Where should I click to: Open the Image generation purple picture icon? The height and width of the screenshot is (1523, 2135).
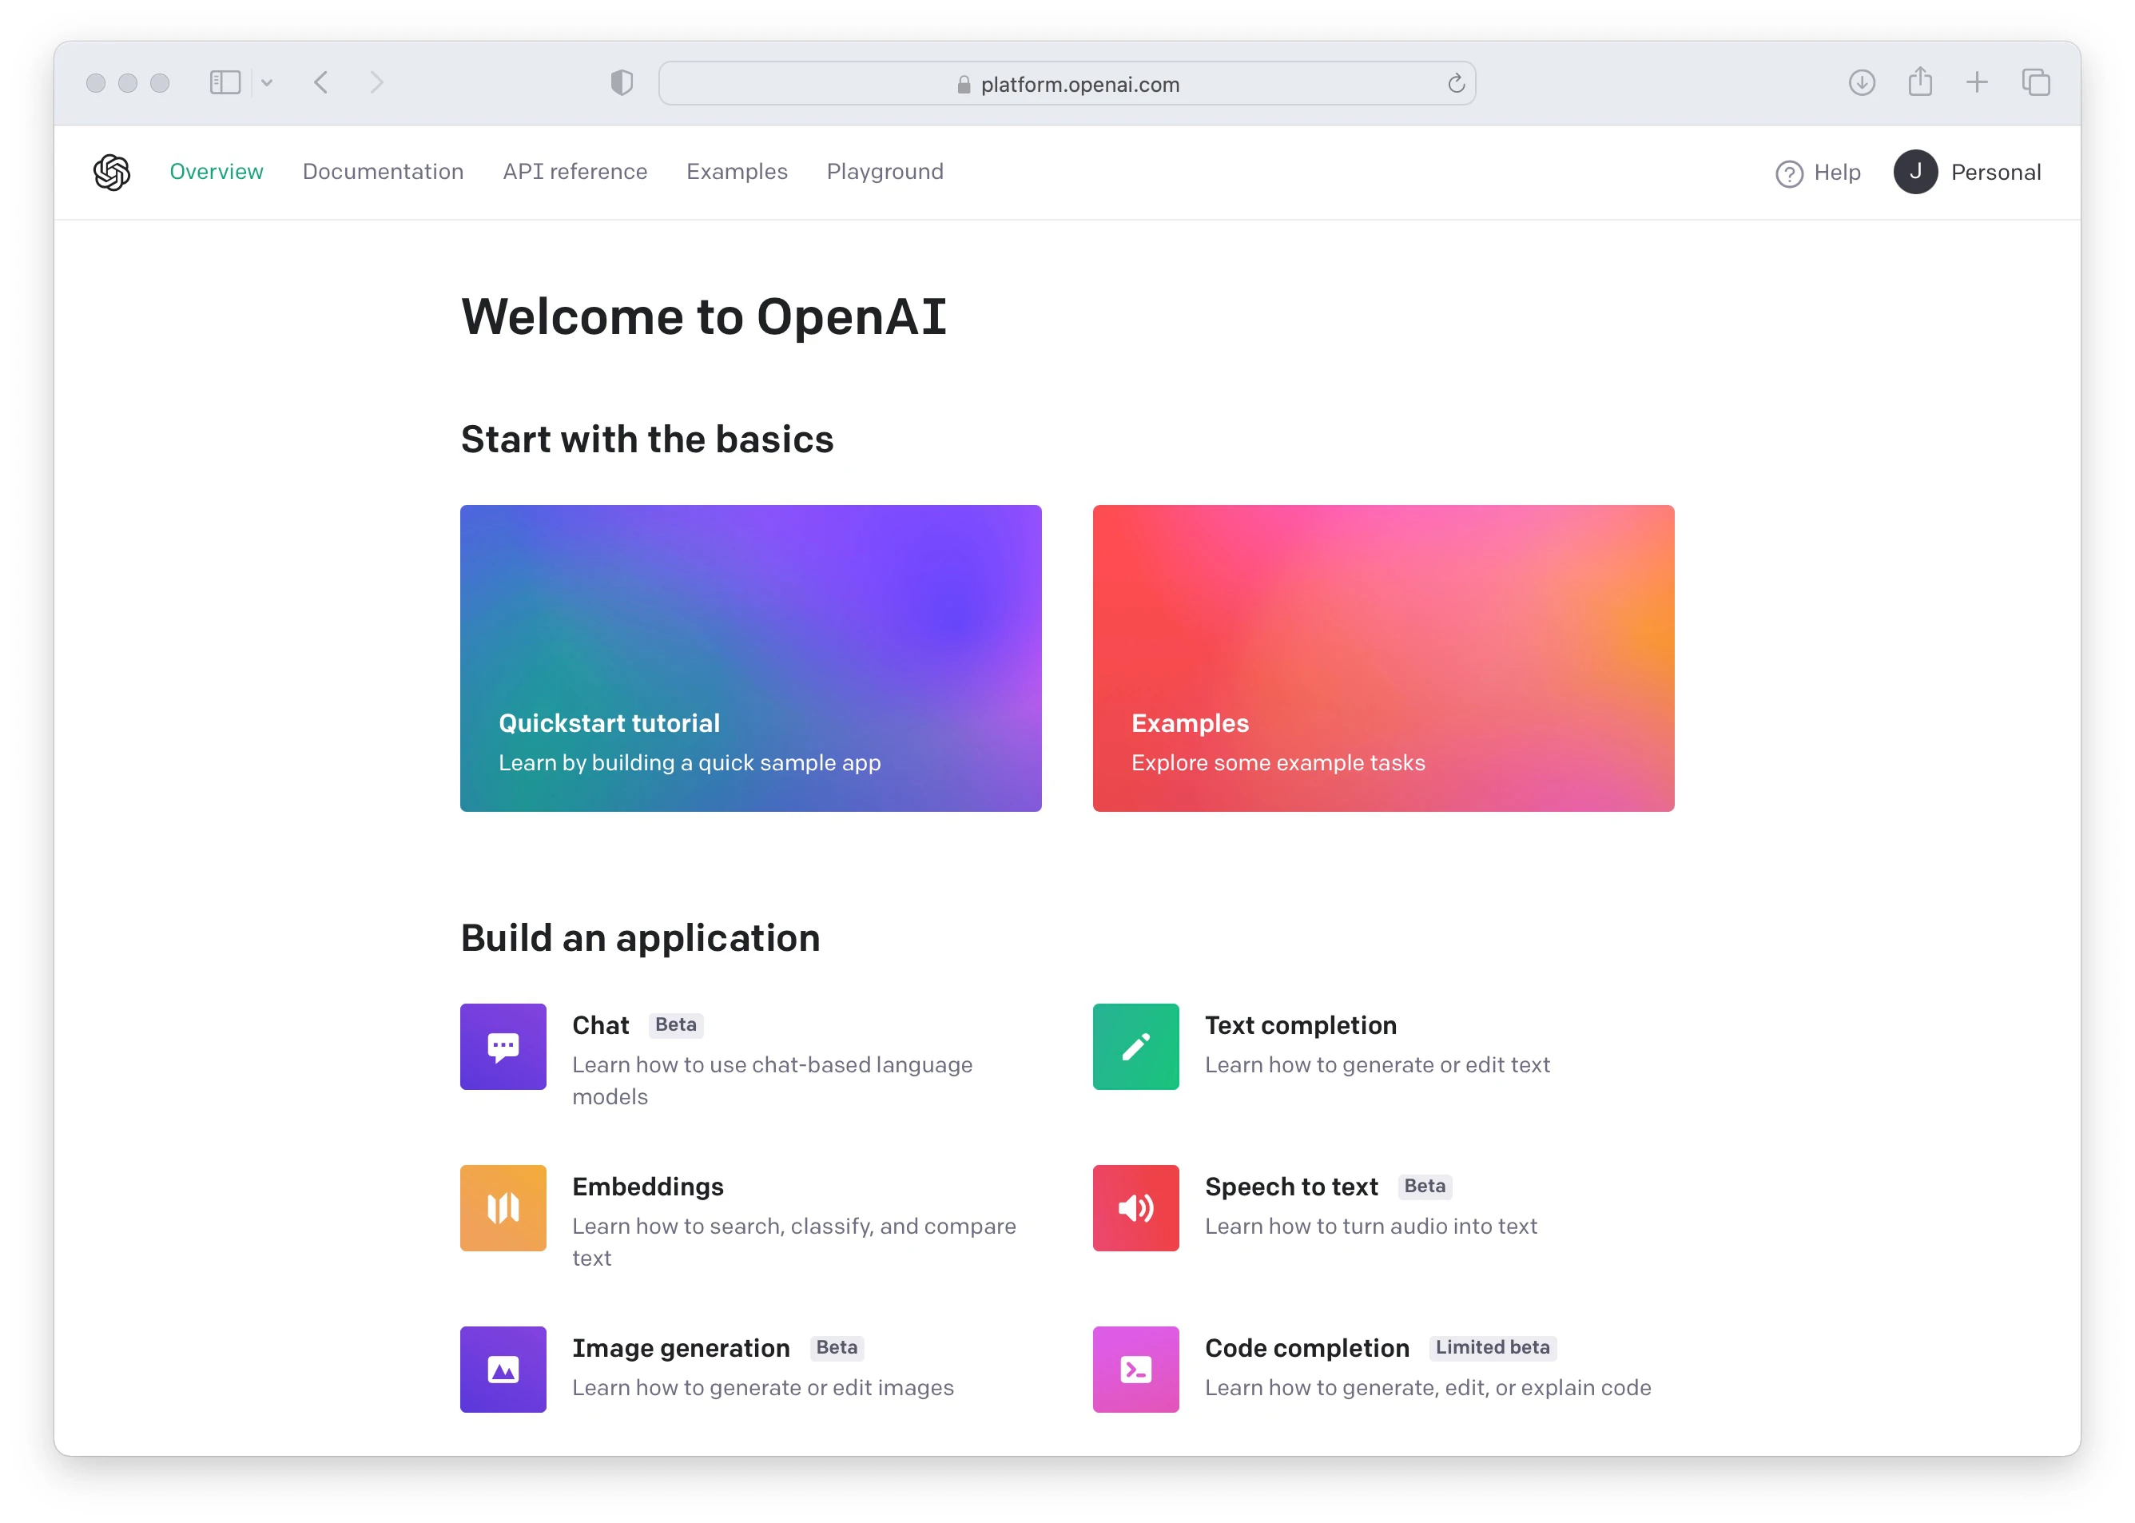(503, 1370)
